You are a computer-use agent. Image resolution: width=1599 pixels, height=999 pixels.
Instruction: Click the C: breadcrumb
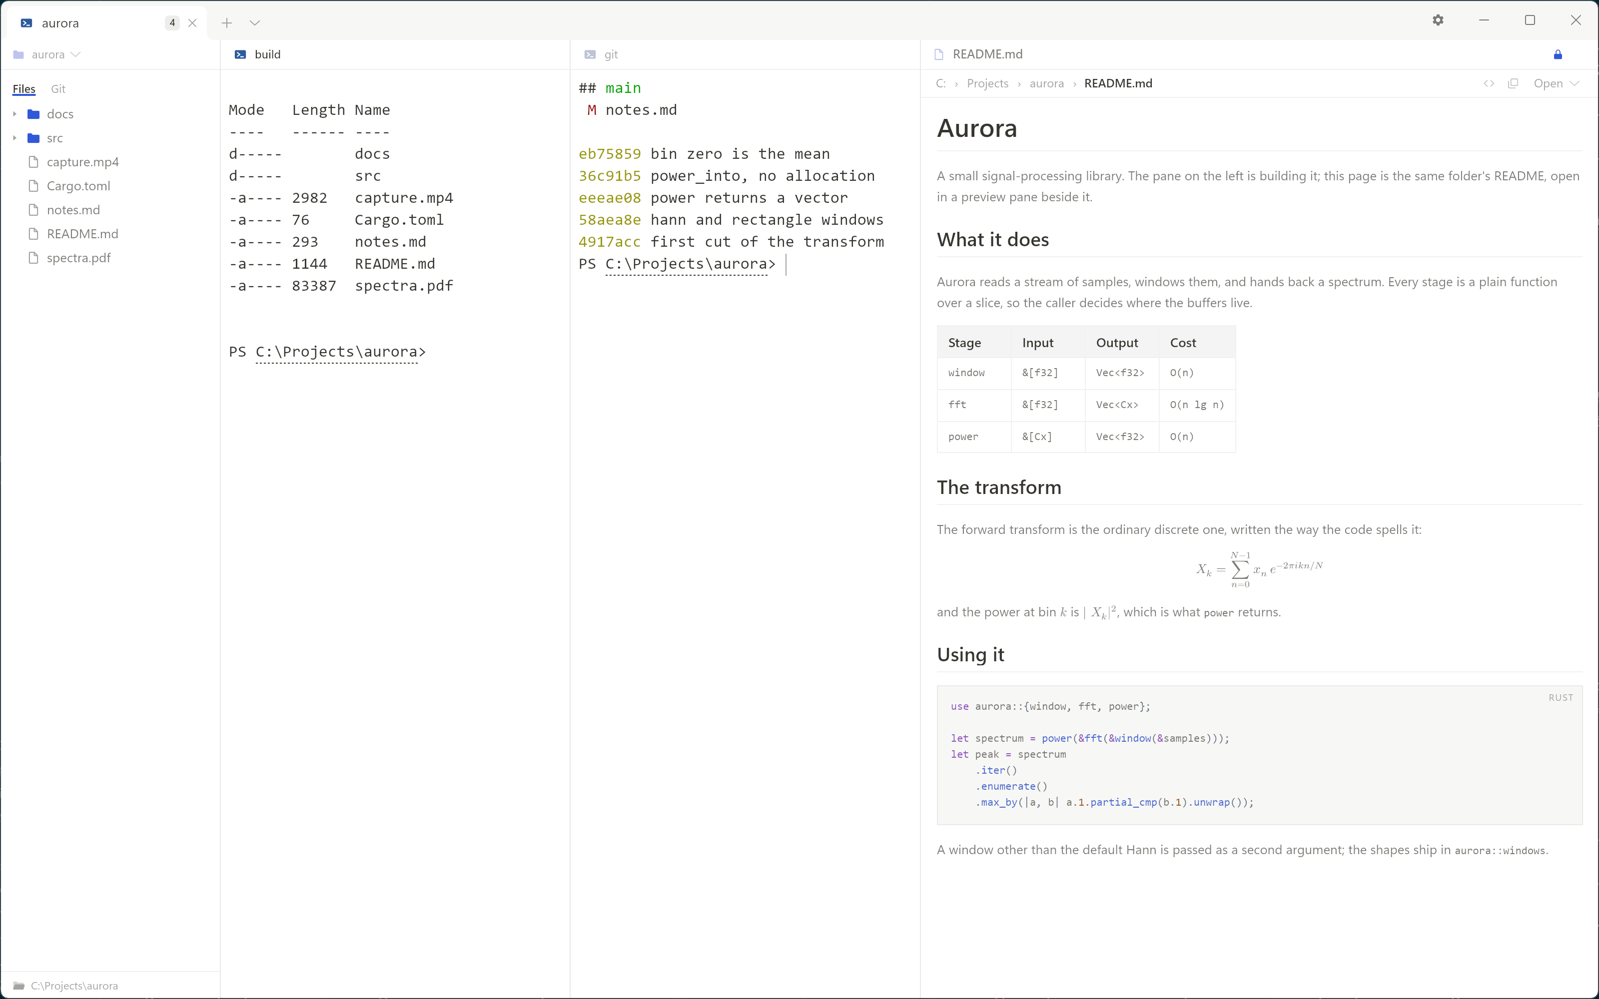(941, 83)
